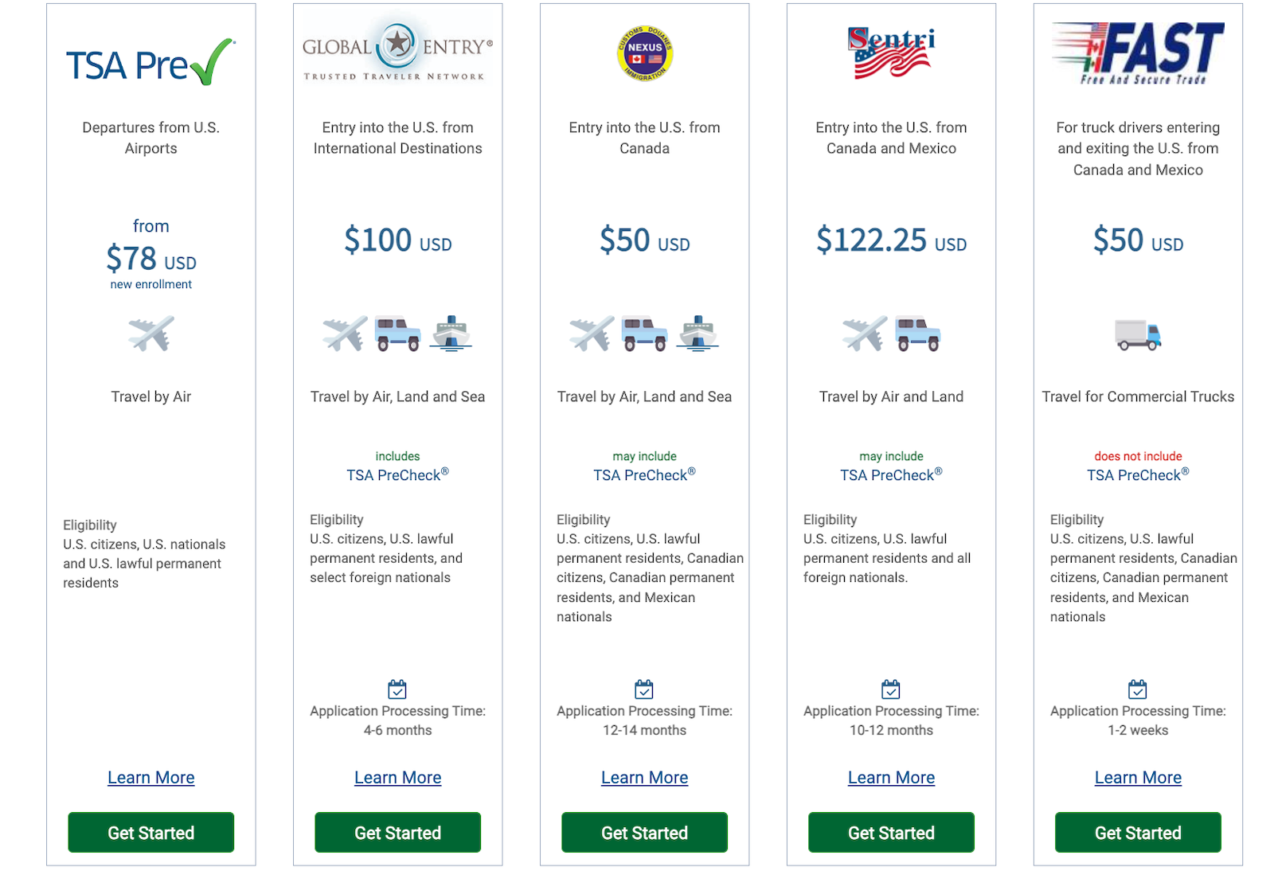Image resolution: width=1274 pixels, height=879 pixels.
Task: Open Learn More for the FAST program
Action: (1138, 778)
